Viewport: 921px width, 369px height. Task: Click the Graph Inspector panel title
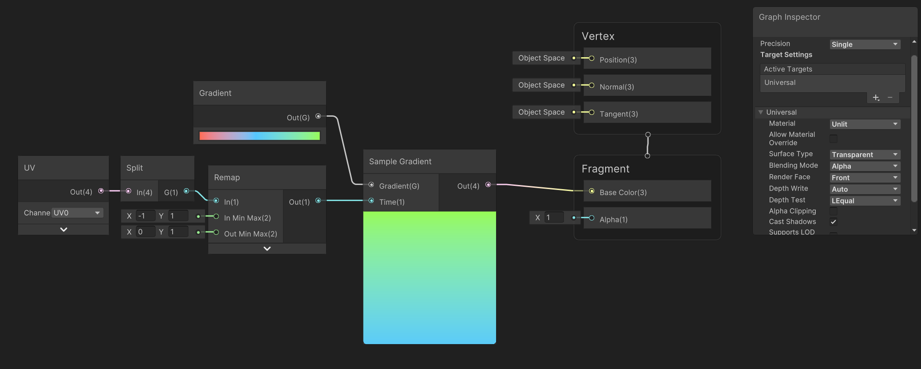[x=789, y=17]
